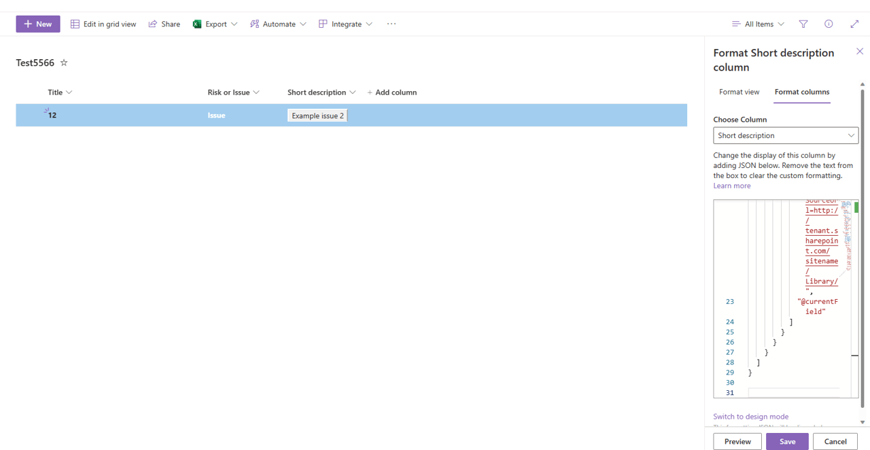870x450 pixels.
Task: Click the Test5566 list title
Action: 35,63
